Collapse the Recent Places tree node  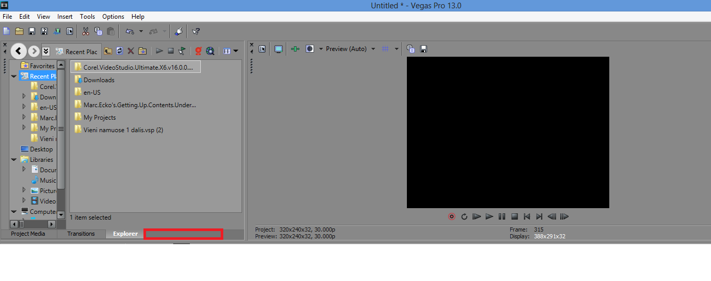click(x=14, y=76)
